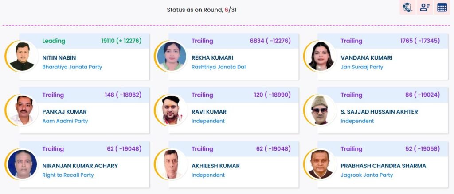Click the Aam Aadmi Party link
Image resolution: width=454 pixels, height=194 pixels.
click(x=65, y=121)
